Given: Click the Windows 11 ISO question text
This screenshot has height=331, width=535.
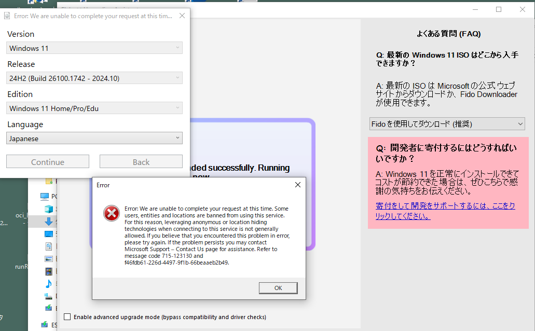Looking at the screenshot, I should tap(447, 59).
